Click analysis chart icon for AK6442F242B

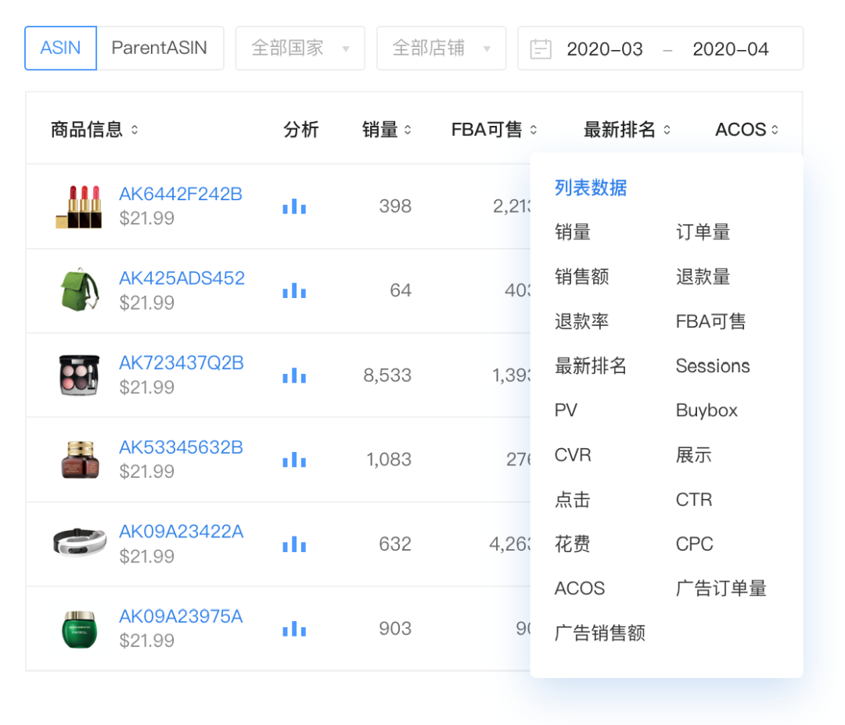pyautogui.click(x=293, y=206)
